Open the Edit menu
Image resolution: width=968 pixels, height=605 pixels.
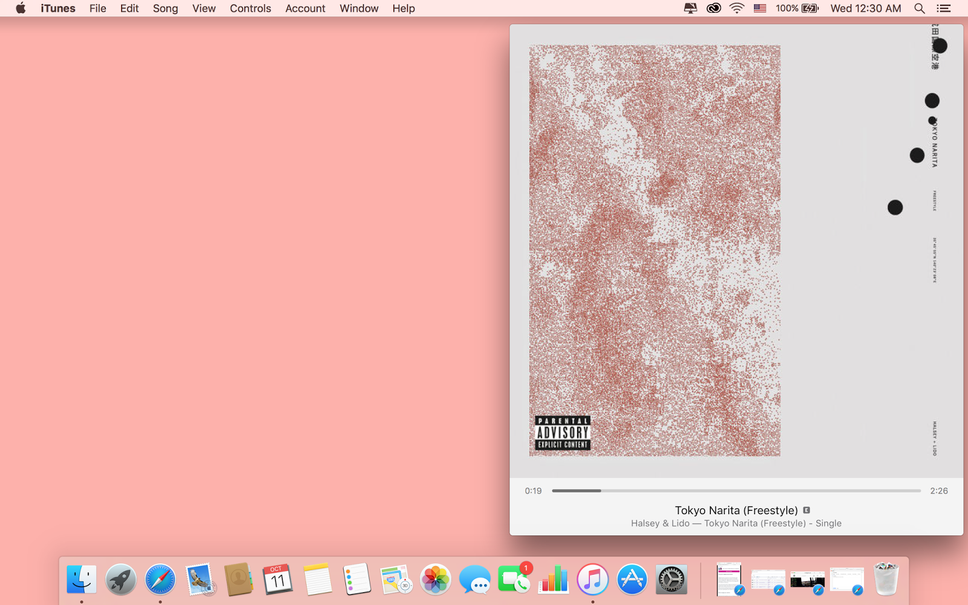pos(129,8)
